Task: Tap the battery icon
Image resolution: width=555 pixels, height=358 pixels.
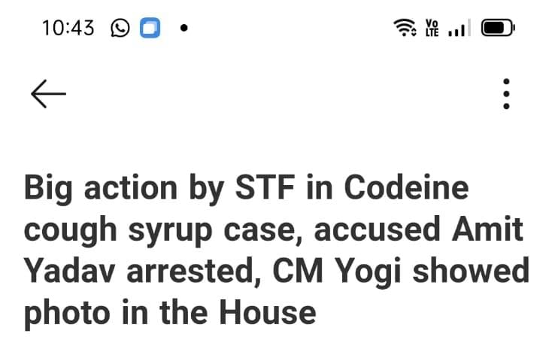Action: [497, 29]
